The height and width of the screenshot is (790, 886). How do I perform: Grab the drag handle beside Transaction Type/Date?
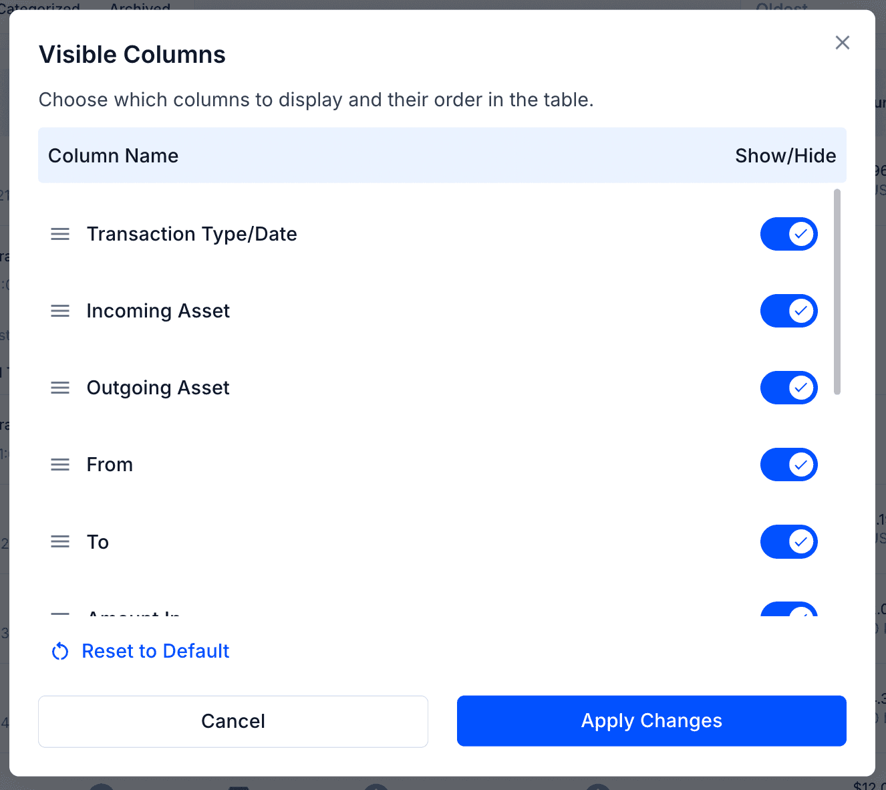59,234
